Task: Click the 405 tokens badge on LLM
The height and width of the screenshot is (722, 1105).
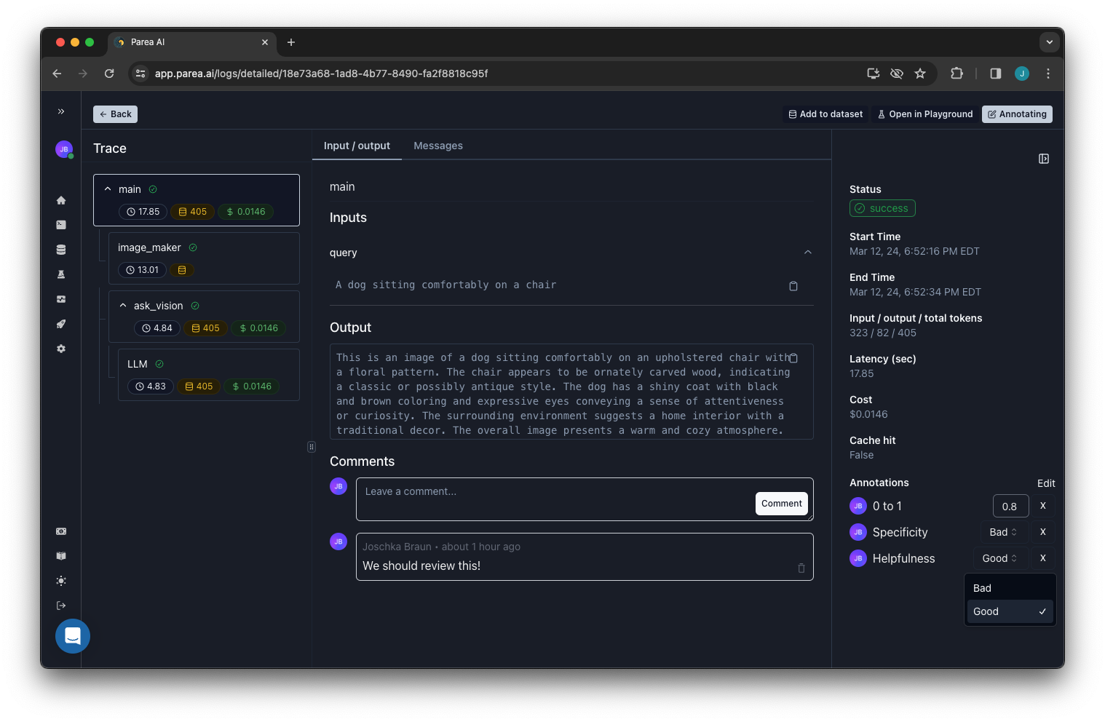Action: (199, 386)
